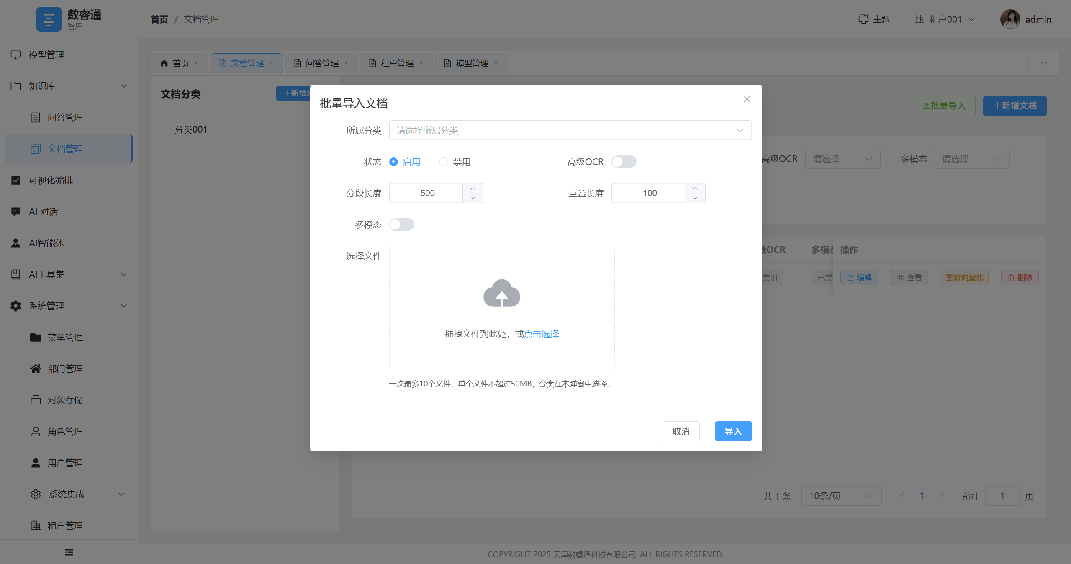Switch to the 租户管理 tab
1071x564 pixels.
(396, 64)
